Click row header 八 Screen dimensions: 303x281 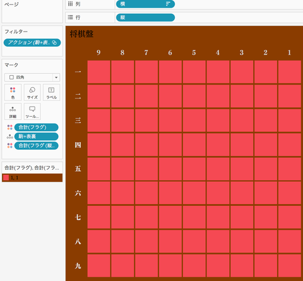78,241
